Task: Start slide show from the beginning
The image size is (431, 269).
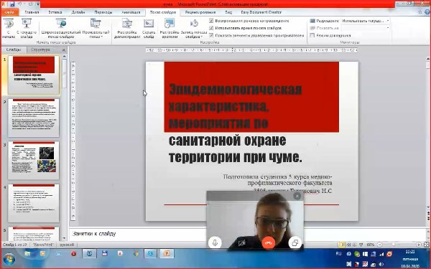Action: [x=9, y=28]
